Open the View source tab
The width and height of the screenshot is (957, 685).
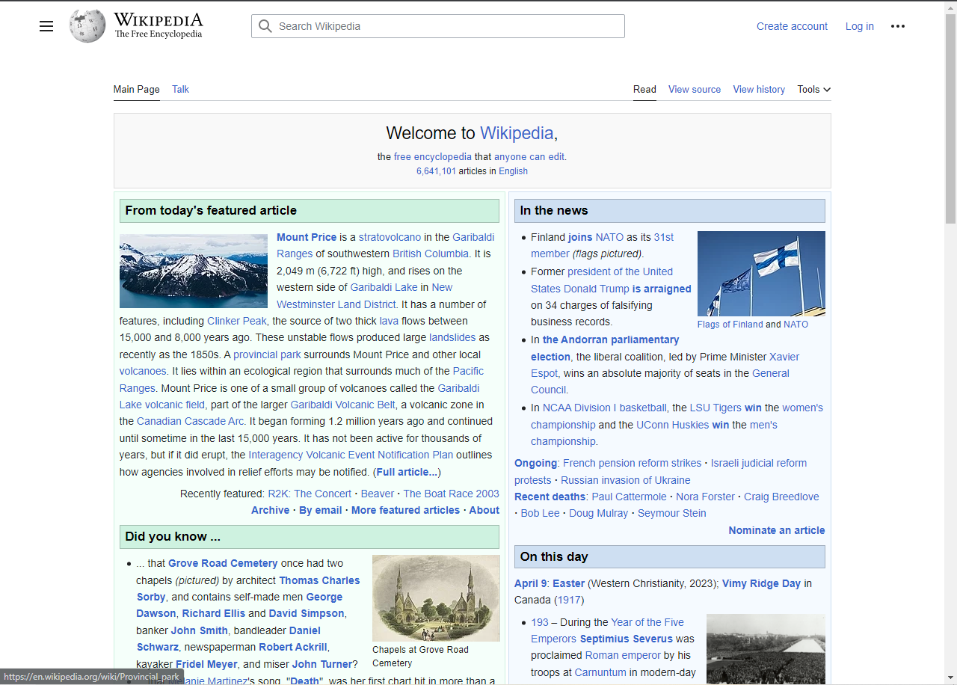[x=695, y=89]
